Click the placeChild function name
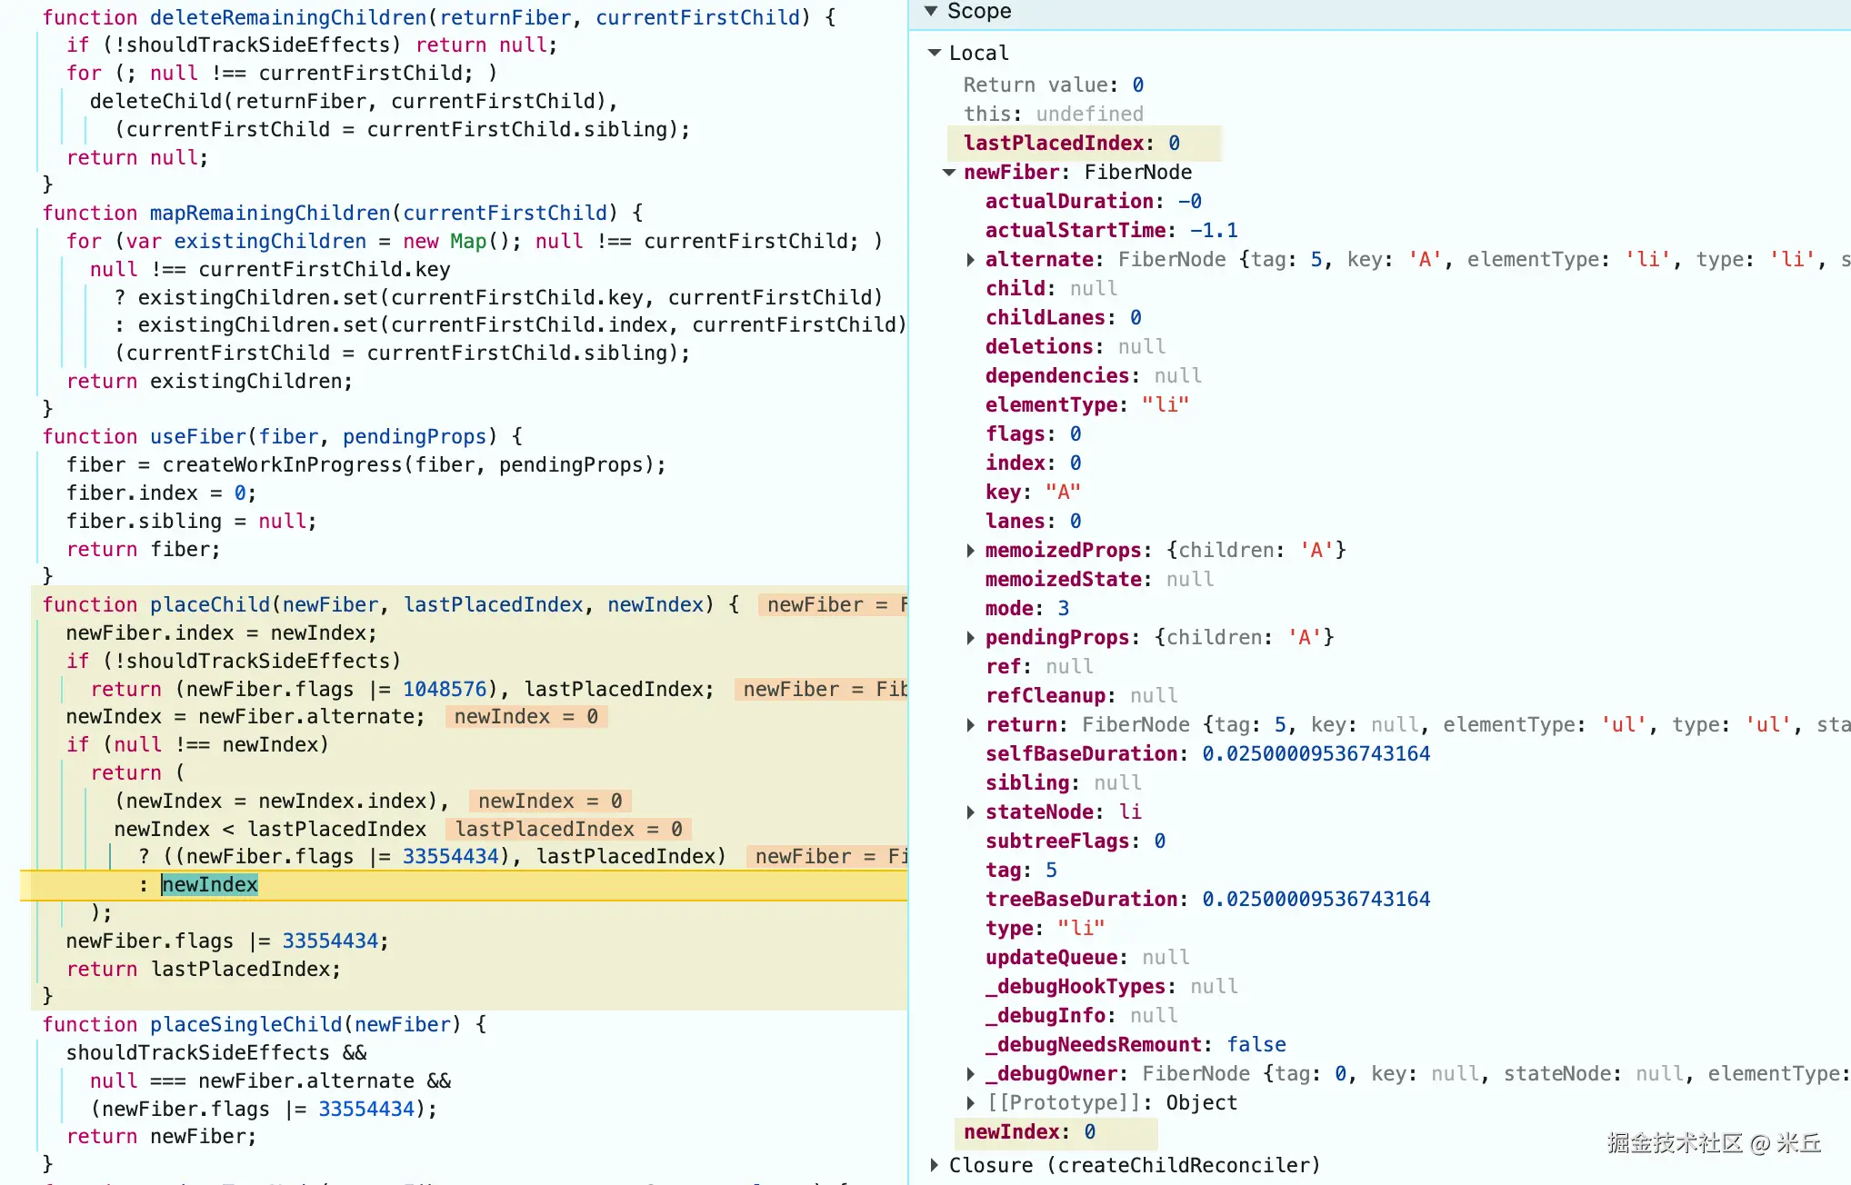The width and height of the screenshot is (1851, 1185). (210, 605)
